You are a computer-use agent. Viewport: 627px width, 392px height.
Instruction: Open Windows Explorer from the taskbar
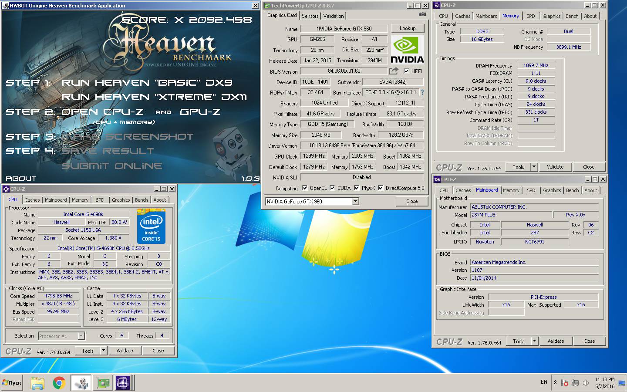coord(37,383)
